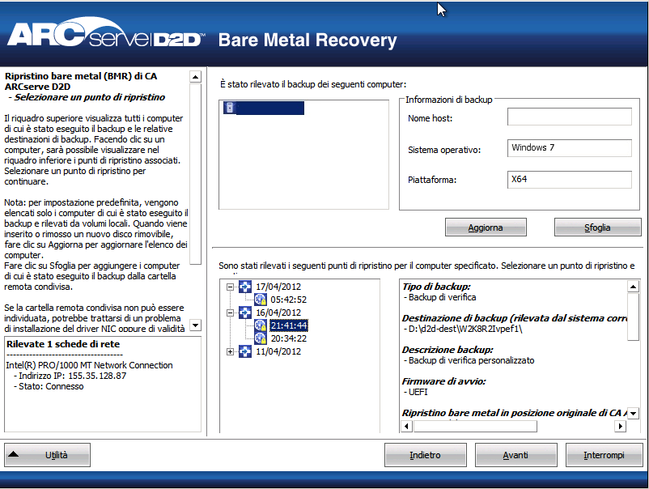Click the 11/04/2012 backup date icon

pyautogui.click(x=245, y=351)
